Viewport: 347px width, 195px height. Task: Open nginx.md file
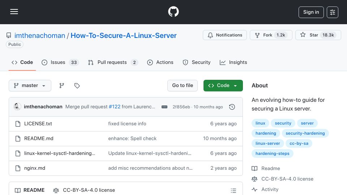click(x=35, y=168)
